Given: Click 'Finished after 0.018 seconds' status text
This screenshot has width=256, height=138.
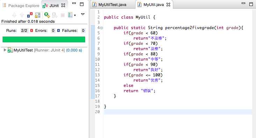Looking at the screenshot, I should (x=28, y=21).
